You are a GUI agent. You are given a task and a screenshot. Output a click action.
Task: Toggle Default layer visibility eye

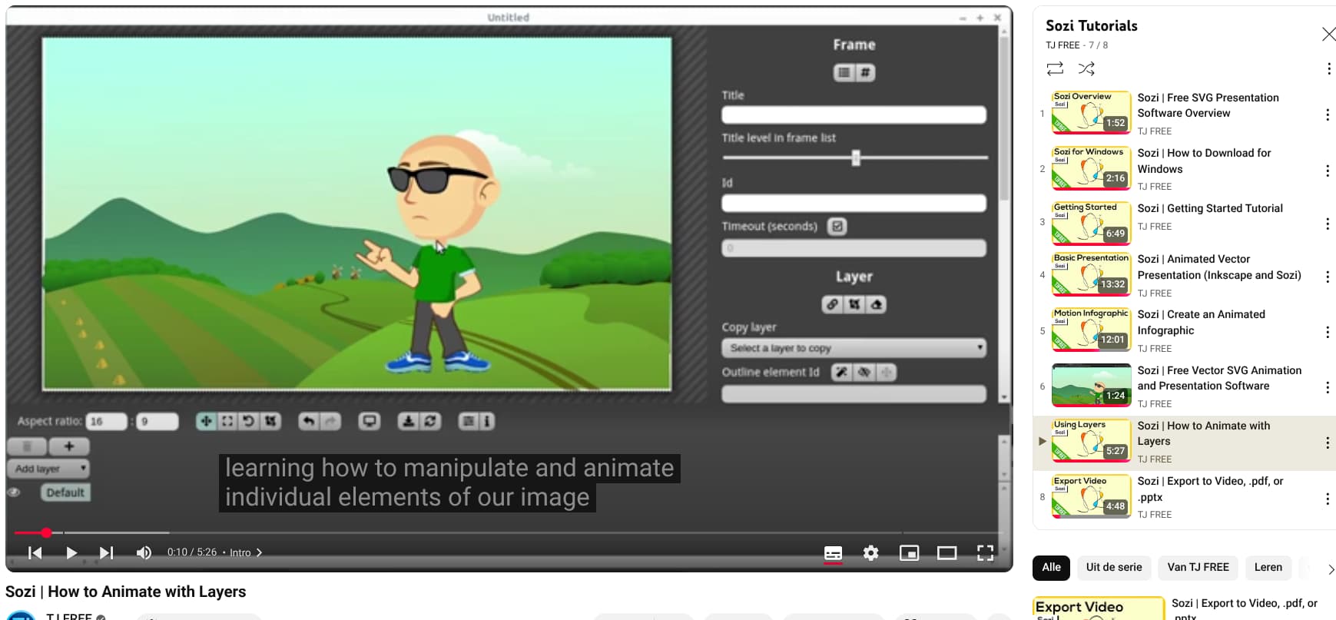pyautogui.click(x=14, y=492)
